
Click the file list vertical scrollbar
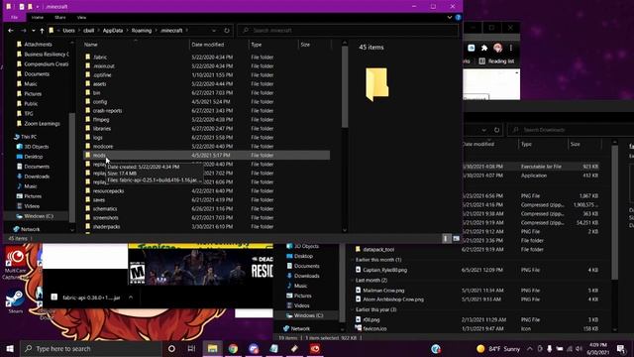[x=345, y=87]
